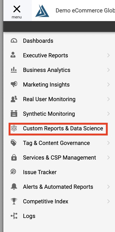Expand the Real User Monitoring submenu arrow
Image resolution: width=115 pixels, height=232 pixels.
109,99
